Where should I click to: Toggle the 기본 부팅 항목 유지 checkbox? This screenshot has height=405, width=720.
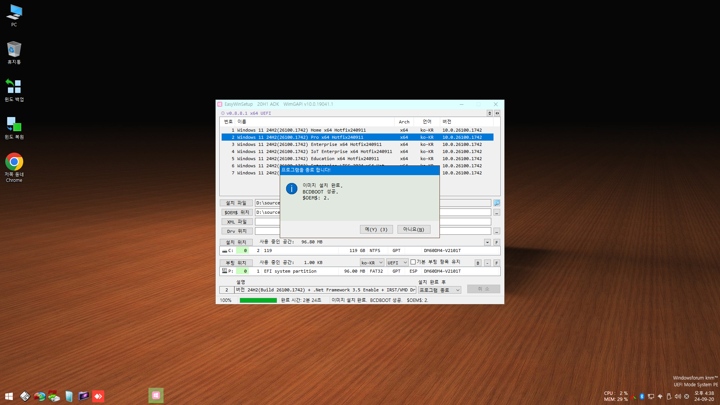click(413, 262)
